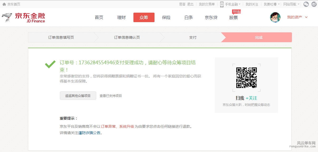The width and height of the screenshot is (318, 152).
Task: Expand the 网站导航 dropdown menu
Action: pyautogui.click(x=291, y=4)
